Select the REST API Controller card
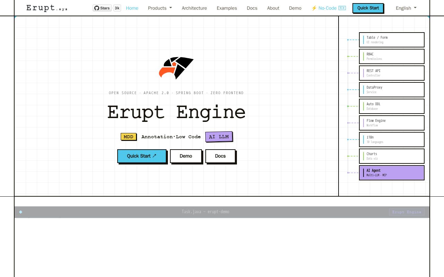This screenshot has width=444, height=277. click(392, 73)
